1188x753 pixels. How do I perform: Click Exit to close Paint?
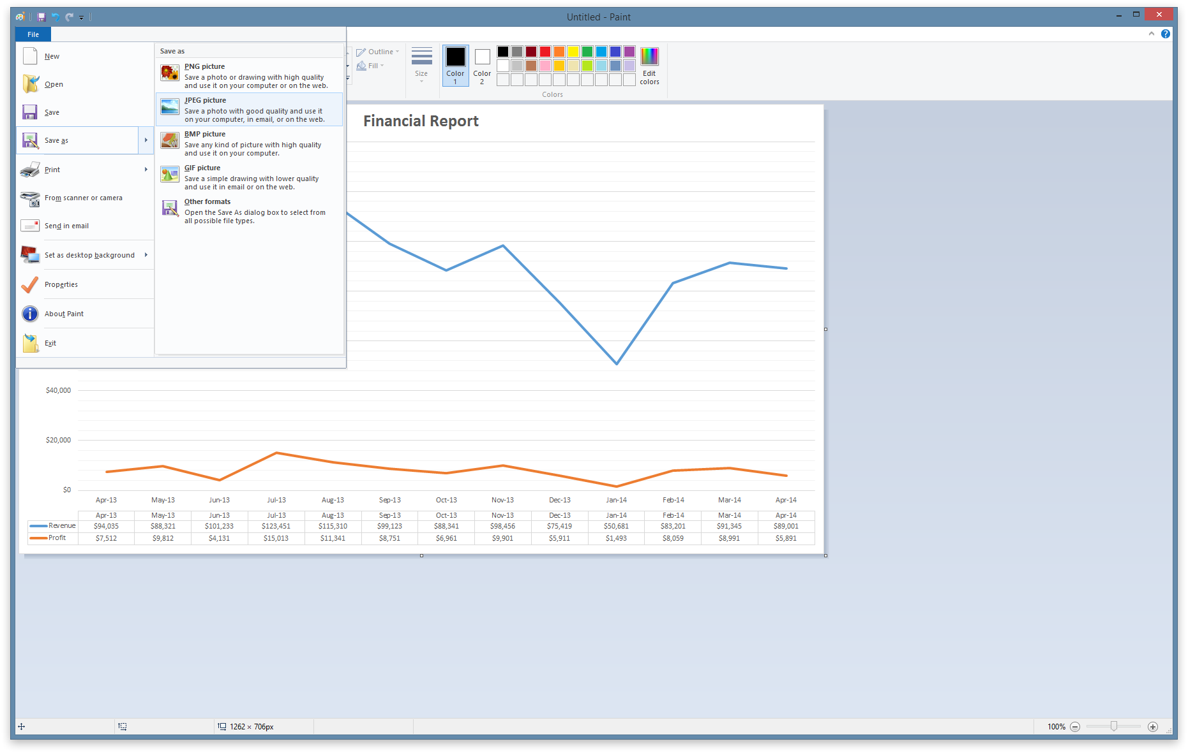point(85,343)
